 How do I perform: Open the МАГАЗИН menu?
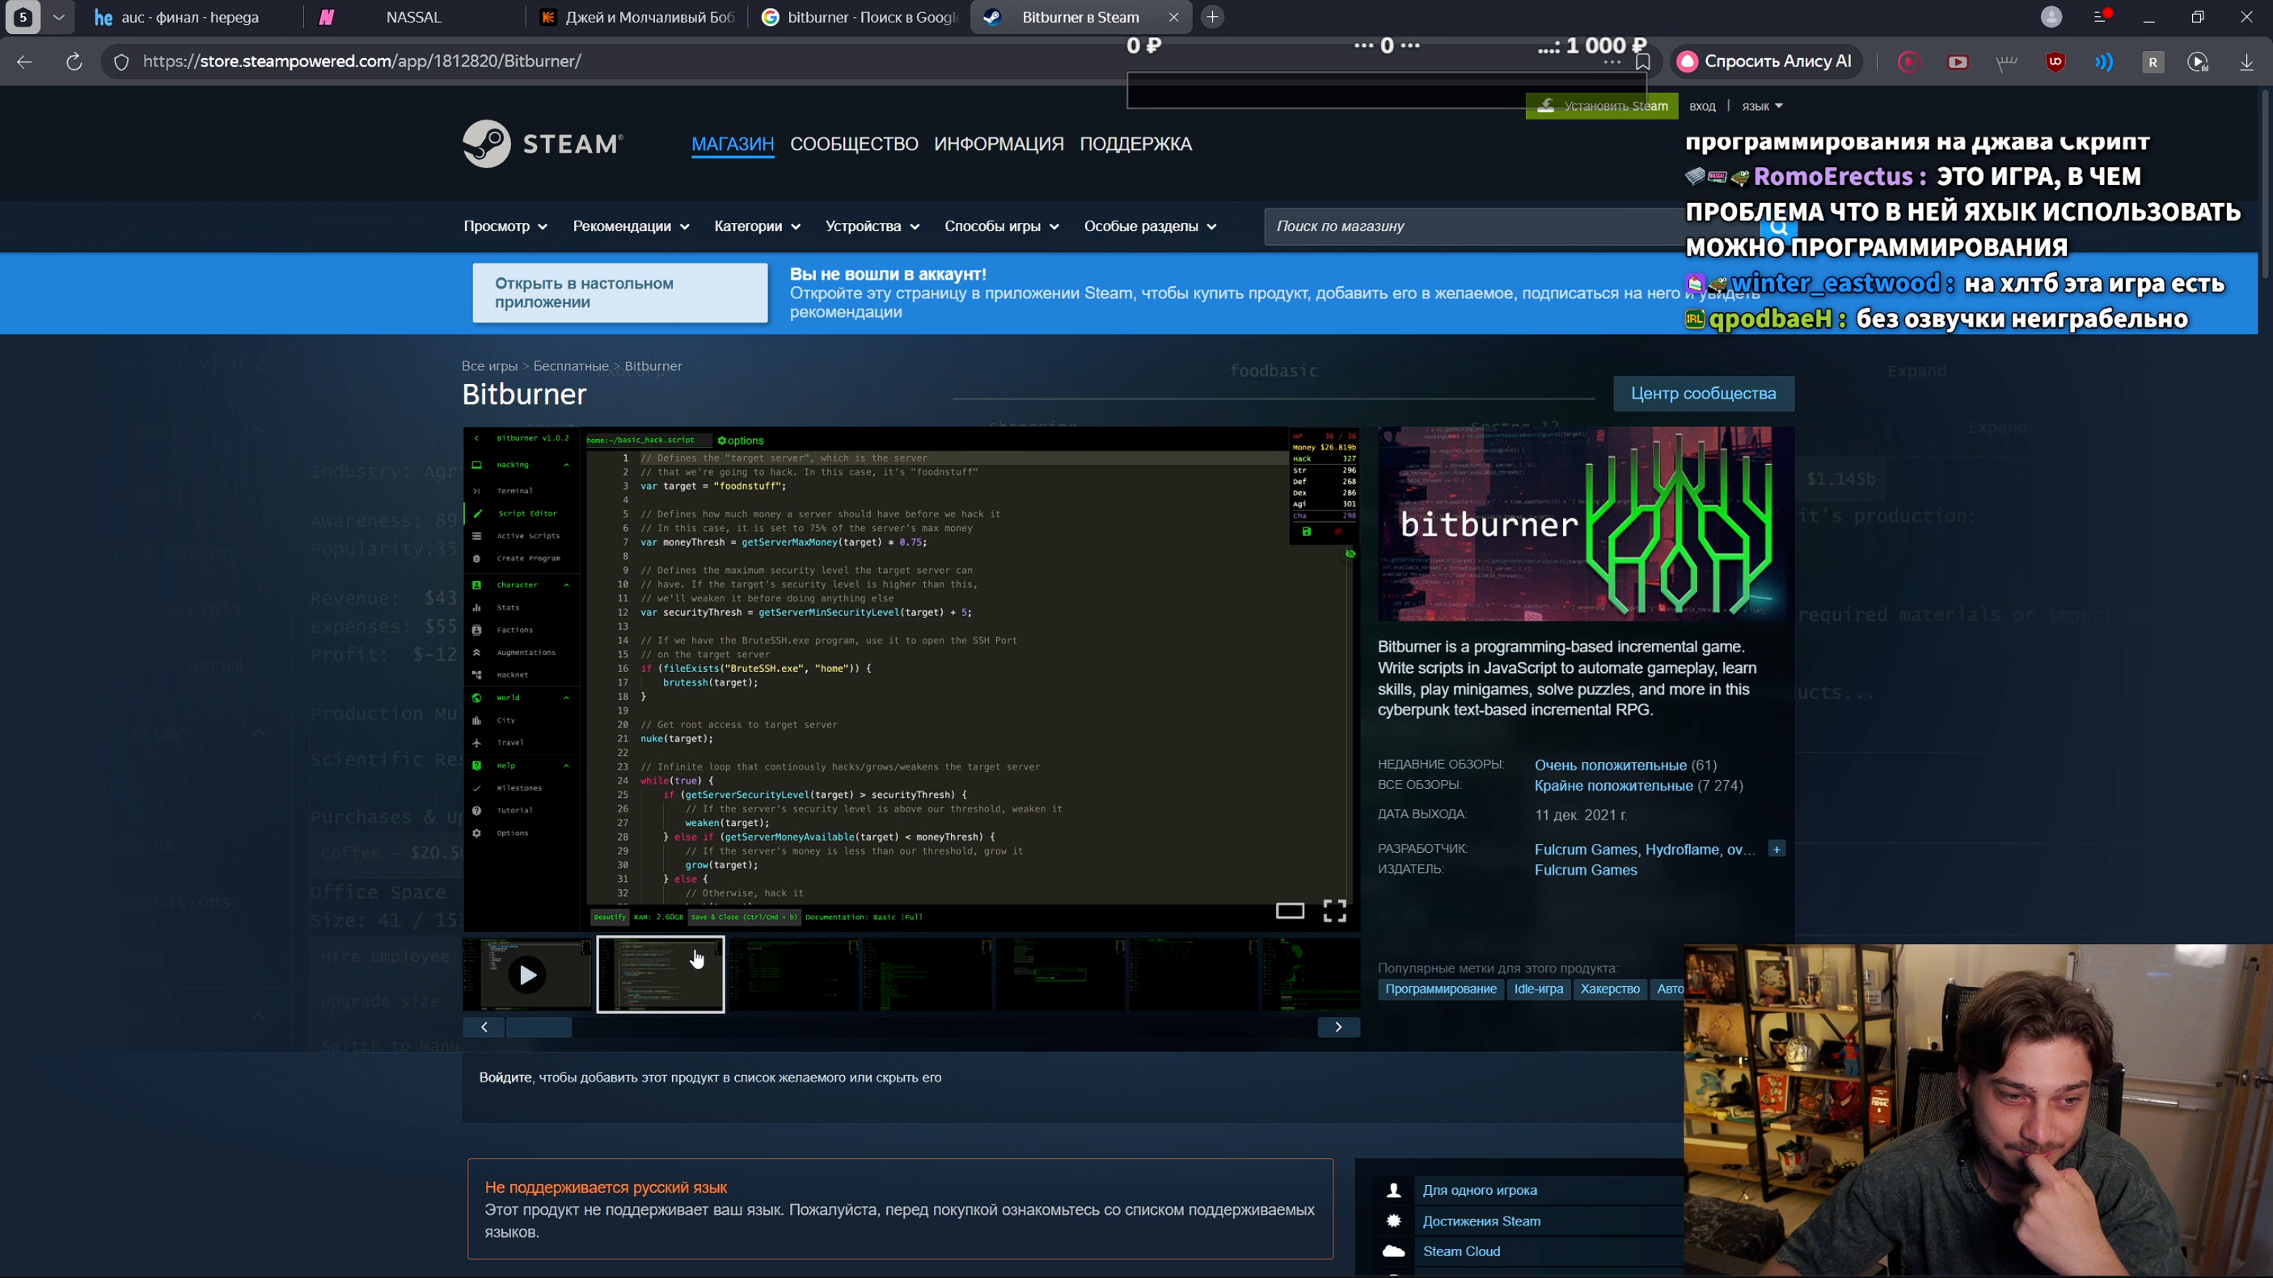tap(733, 144)
